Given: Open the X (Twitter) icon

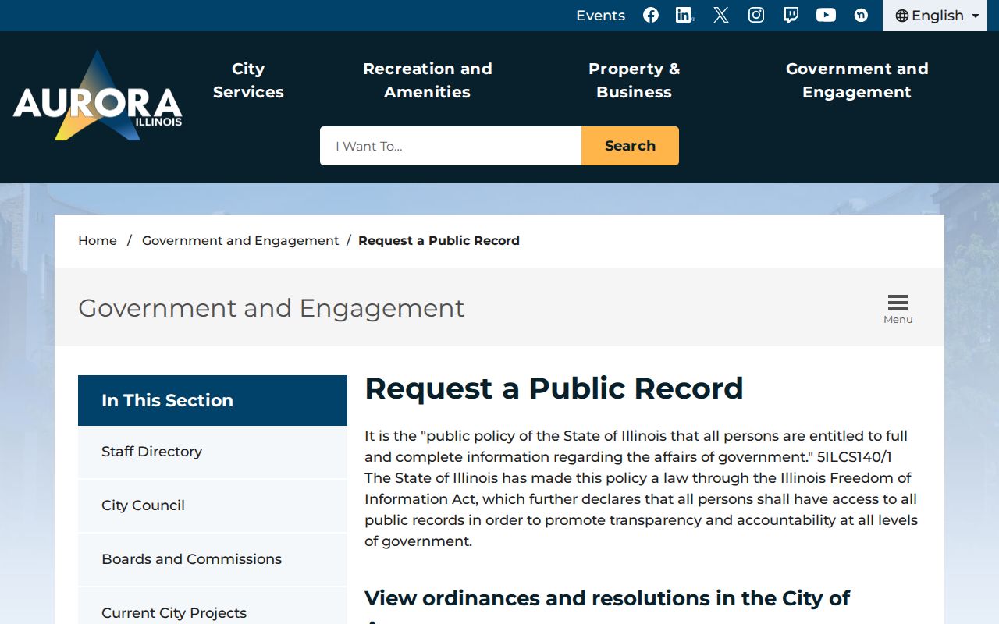Looking at the screenshot, I should coord(721,15).
